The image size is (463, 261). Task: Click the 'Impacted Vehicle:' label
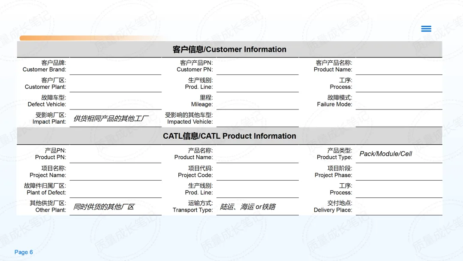pyautogui.click(x=190, y=122)
